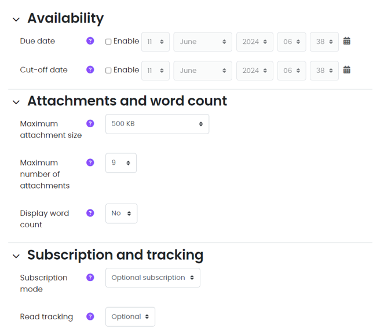The image size is (384, 332).
Task: Open calendar picker for Cut-off date
Action: 347,70
